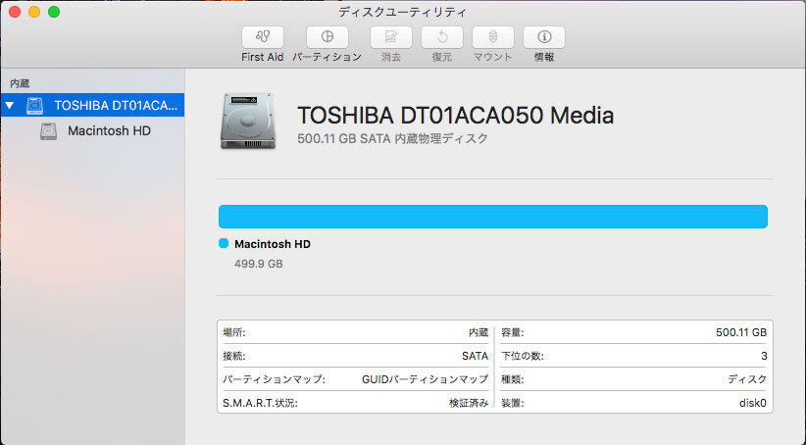This screenshot has width=806, height=445.
Task: Click the 接続 value SATA
Action: click(x=475, y=356)
